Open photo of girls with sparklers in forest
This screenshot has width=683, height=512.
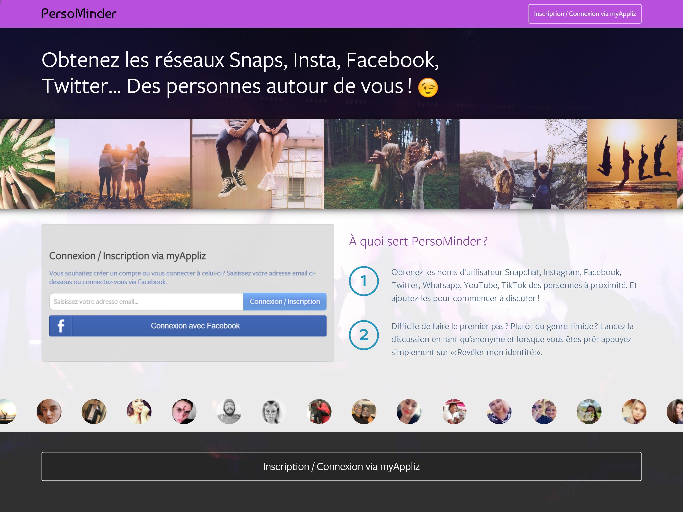click(x=392, y=164)
